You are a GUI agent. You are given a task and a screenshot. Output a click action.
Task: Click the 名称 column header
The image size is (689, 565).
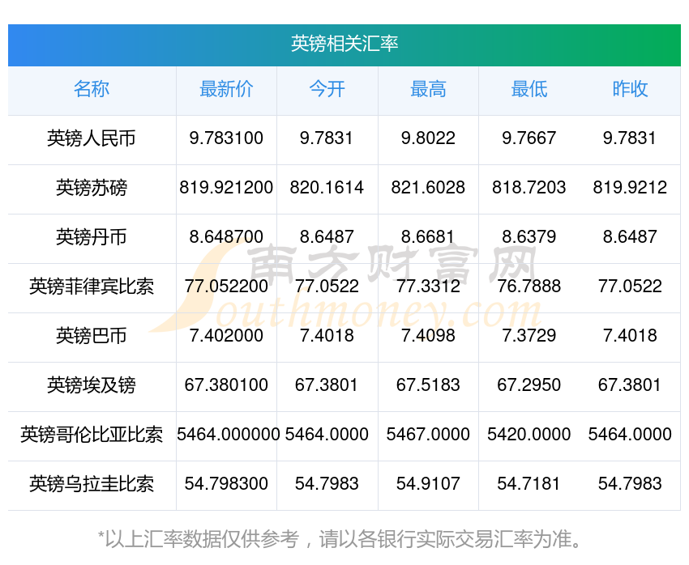pyautogui.click(x=92, y=89)
